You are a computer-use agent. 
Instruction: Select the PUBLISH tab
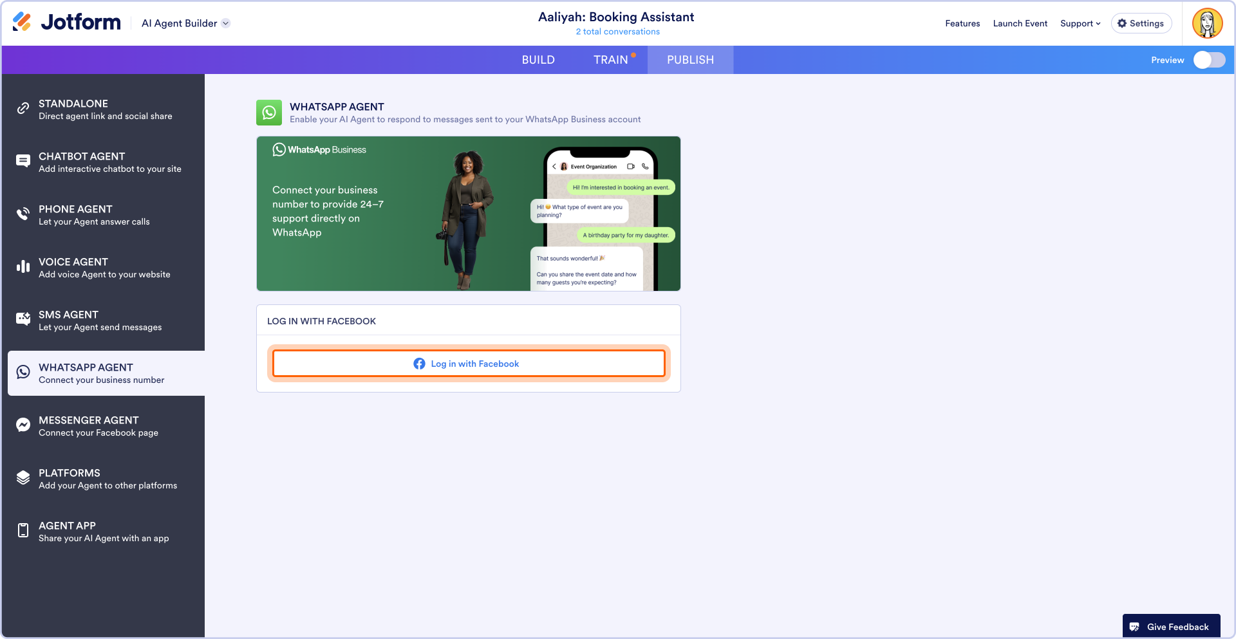pyautogui.click(x=690, y=60)
